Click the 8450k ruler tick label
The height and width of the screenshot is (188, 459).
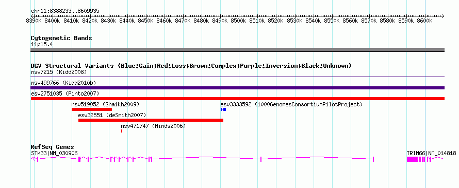146,21
